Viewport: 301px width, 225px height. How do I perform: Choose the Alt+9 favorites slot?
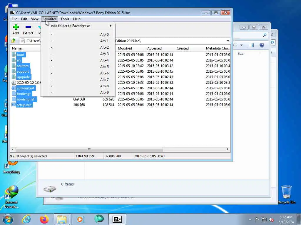coord(78,93)
